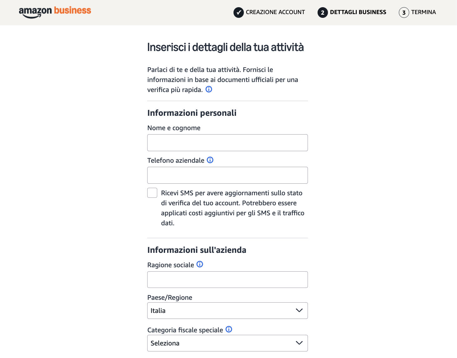The height and width of the screenshot is (358, 457).
Task: Go to Creazione Account step
Action: tap(275, 12)
